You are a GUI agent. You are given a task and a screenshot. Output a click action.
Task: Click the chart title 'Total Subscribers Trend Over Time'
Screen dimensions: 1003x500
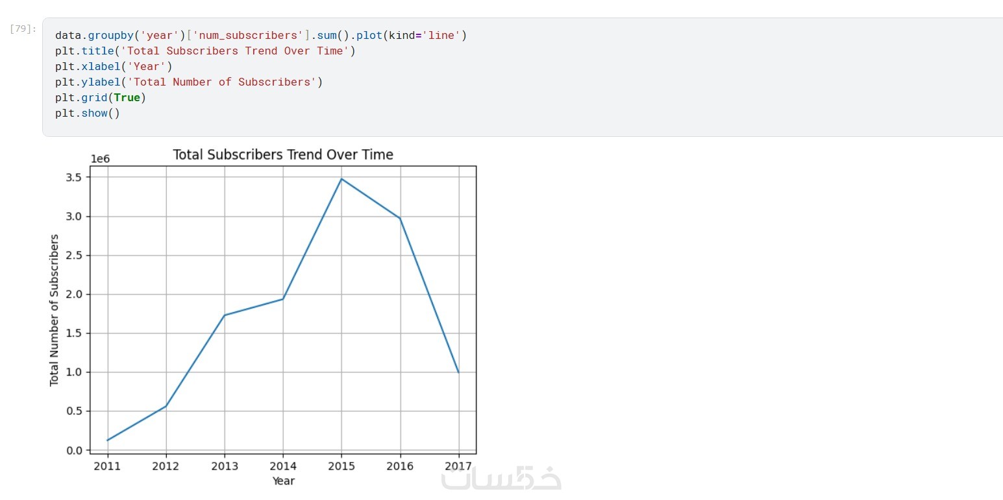pyautogui.click(x=283, y=154)
